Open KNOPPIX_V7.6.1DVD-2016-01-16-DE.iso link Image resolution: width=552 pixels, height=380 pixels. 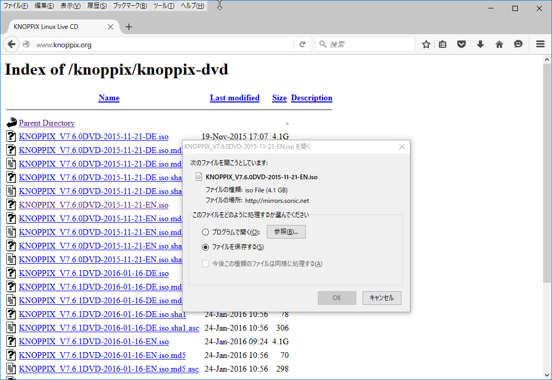(x=94, y=273)
